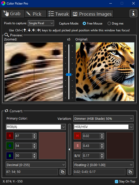Click the G value field showing 54

[24, 146]
